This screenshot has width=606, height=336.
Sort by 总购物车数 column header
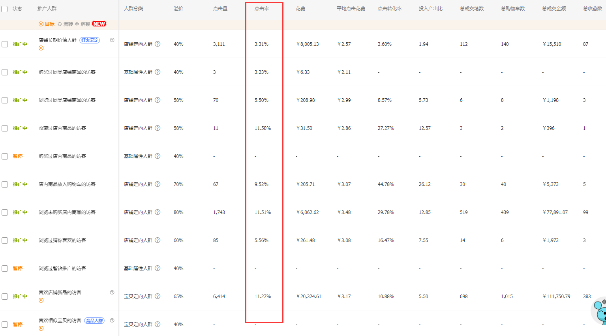[x=513, y=9]
